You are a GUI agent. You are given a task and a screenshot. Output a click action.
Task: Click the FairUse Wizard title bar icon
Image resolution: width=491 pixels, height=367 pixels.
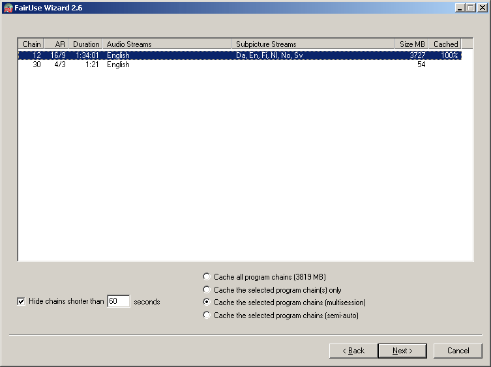pos(8,8)
